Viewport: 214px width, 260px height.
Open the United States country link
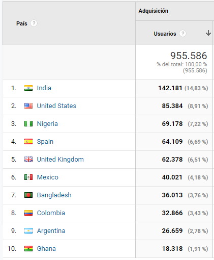click(x=56, y=106)
